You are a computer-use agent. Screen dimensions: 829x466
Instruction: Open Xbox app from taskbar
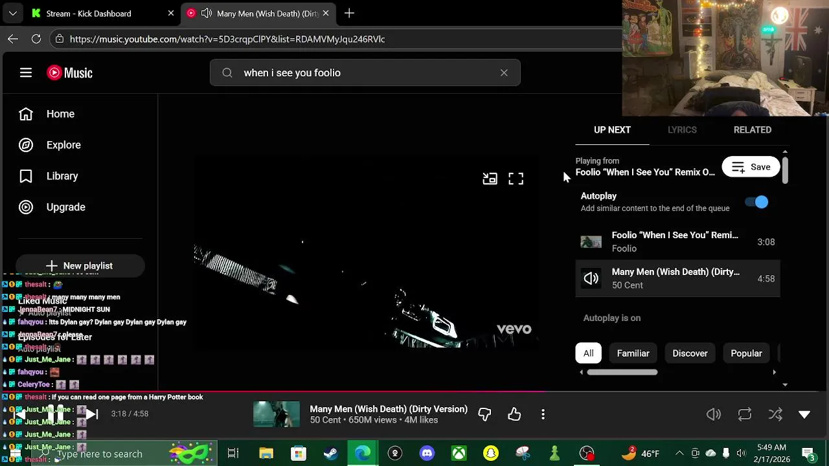pos(459,454)
